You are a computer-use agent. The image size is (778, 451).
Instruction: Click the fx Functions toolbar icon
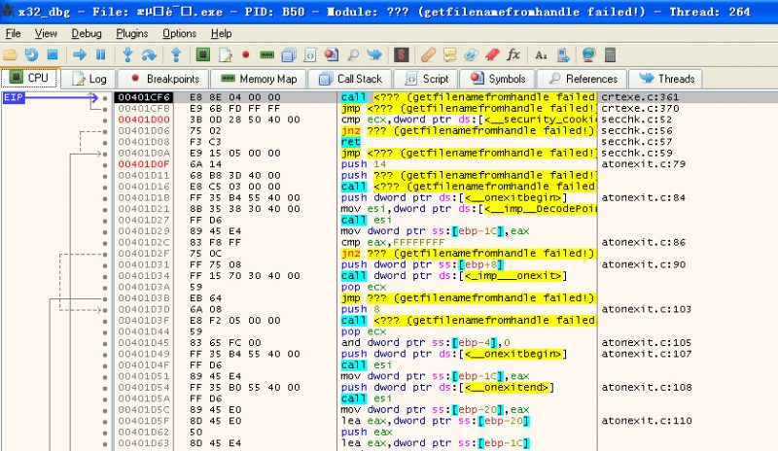513,55
